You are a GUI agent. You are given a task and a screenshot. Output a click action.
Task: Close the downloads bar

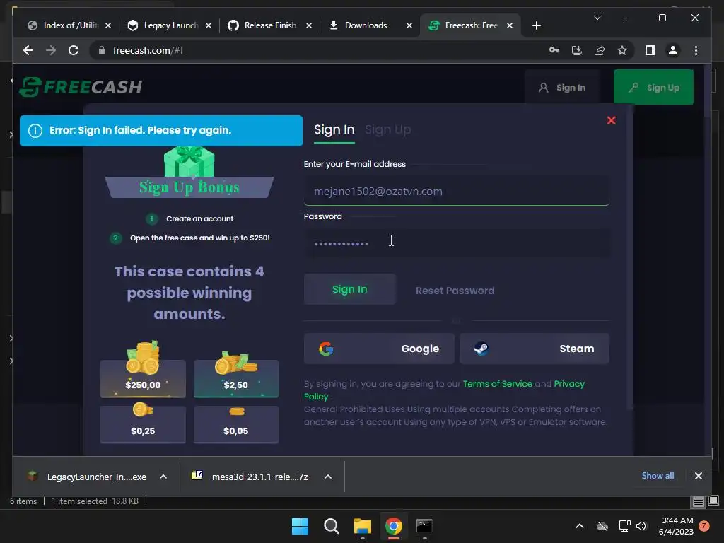[698, 476]
